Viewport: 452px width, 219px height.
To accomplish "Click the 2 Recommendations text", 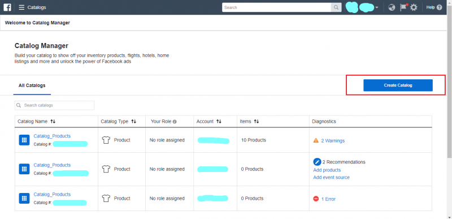I will tap(344, 162).
